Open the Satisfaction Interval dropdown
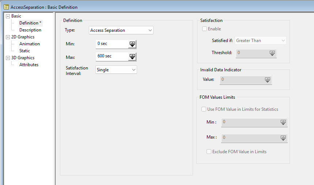314x185 pixels. click(x=116, y=70)
